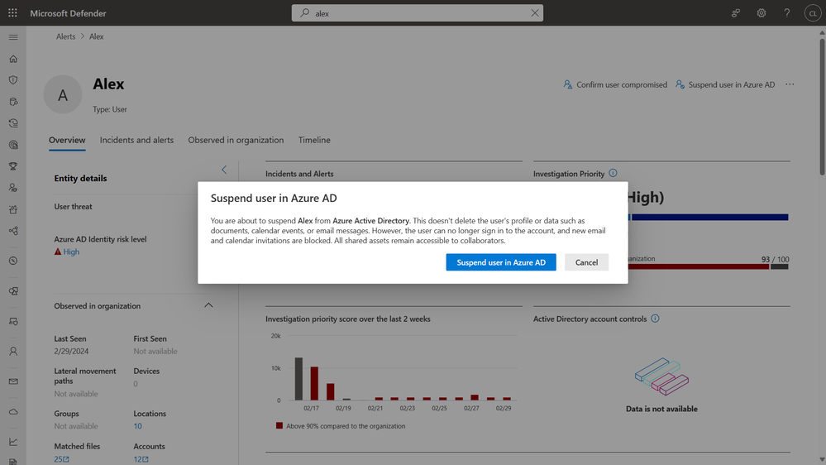The image size is (826, 465).
Task: Go to Alerts breadcrumb link
Action: pyautogui.click(x=66, y=36)
